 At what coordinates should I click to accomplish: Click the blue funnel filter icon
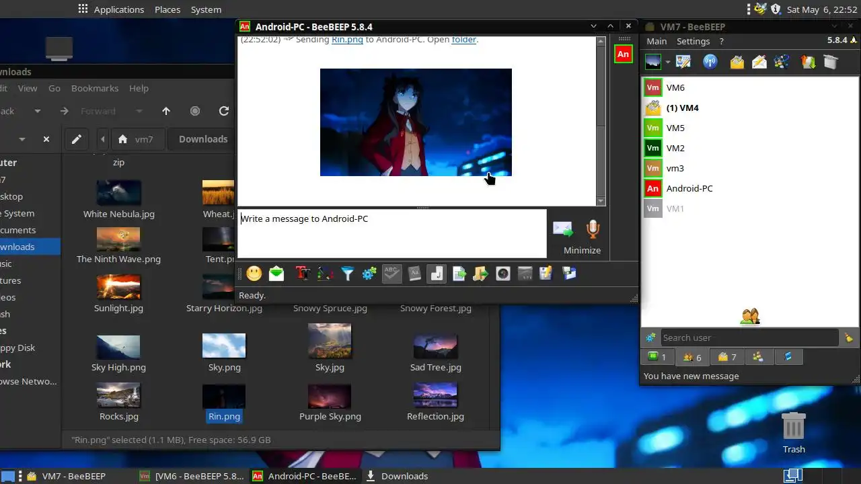pyautogui.click(x=347, y=274)
